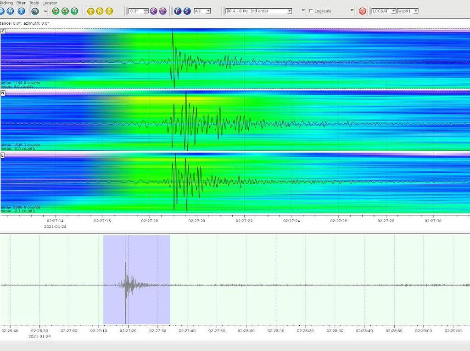The height and width of the screenshot is (351, 470).
Task: Open the Locator menu
Action: 50,3
